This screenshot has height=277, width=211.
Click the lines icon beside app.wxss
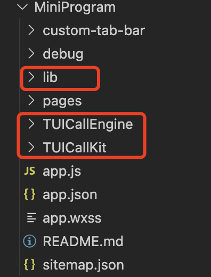(31, 218)
